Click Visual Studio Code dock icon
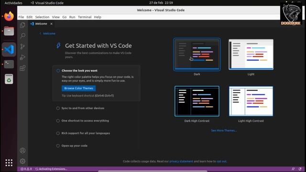The width and height of the screenshot is (306, 172). pos(9,50)
